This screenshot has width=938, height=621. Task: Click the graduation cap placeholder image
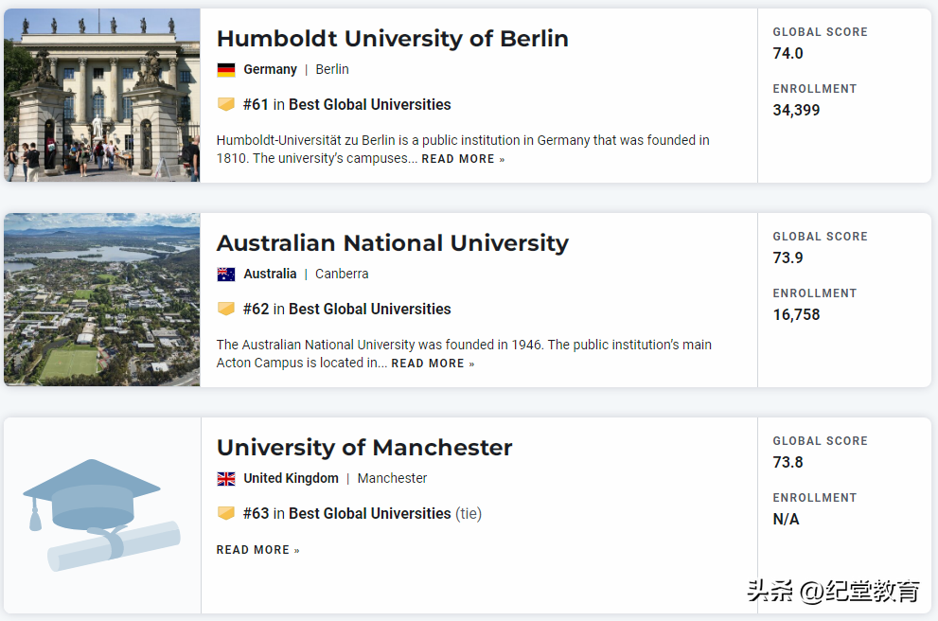(101, 515)
